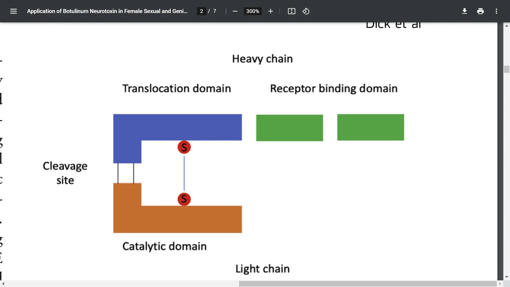The height and width of the screenshot is (287, 510).
Task: Select the page number field showing 2
Action: (201, 11)
